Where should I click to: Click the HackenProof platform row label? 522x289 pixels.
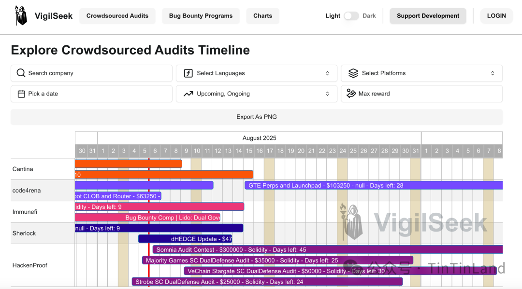(29, 265)
